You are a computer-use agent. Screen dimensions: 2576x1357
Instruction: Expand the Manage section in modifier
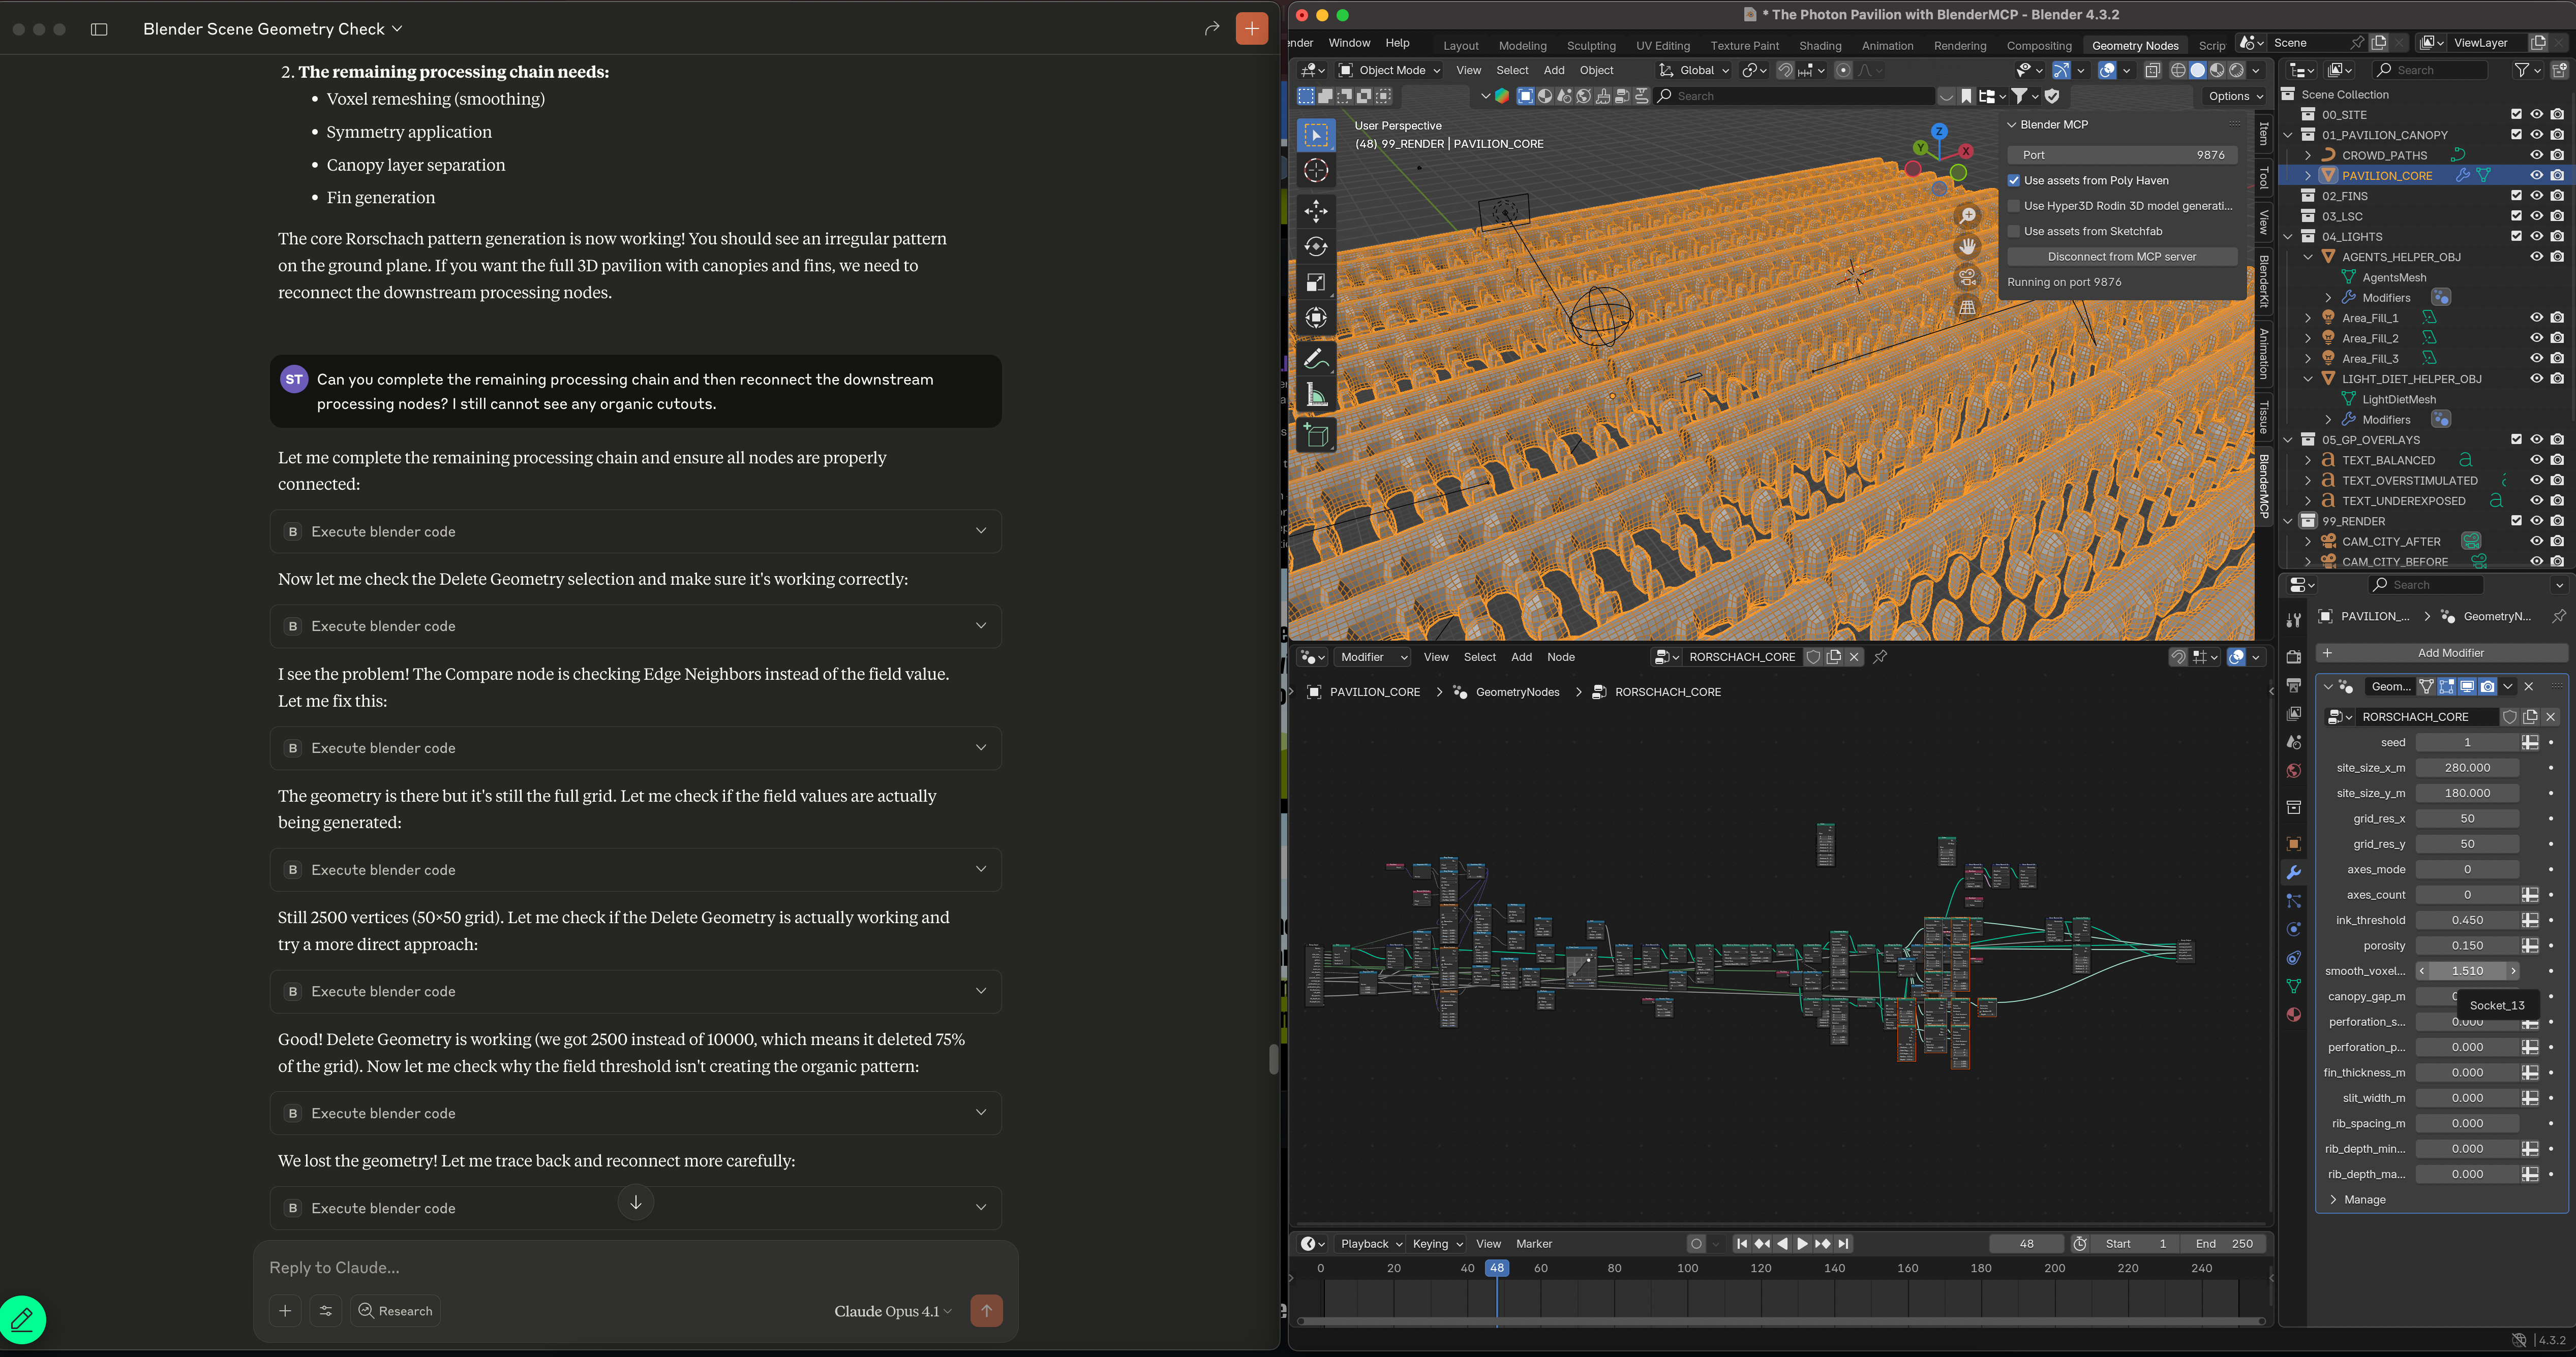2364,1199
